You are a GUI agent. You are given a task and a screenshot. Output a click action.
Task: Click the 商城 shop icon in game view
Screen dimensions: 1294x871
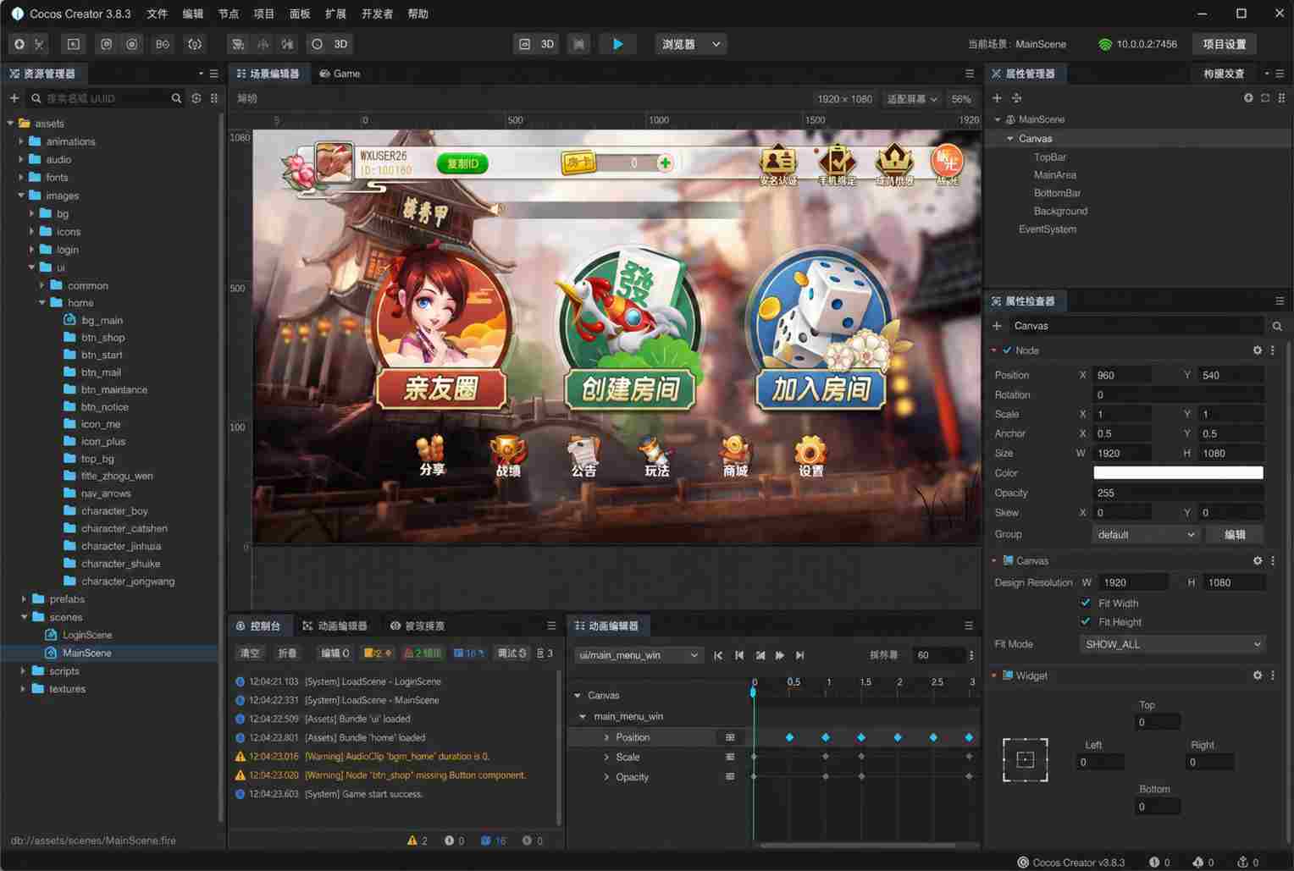(x=735, y=455)
